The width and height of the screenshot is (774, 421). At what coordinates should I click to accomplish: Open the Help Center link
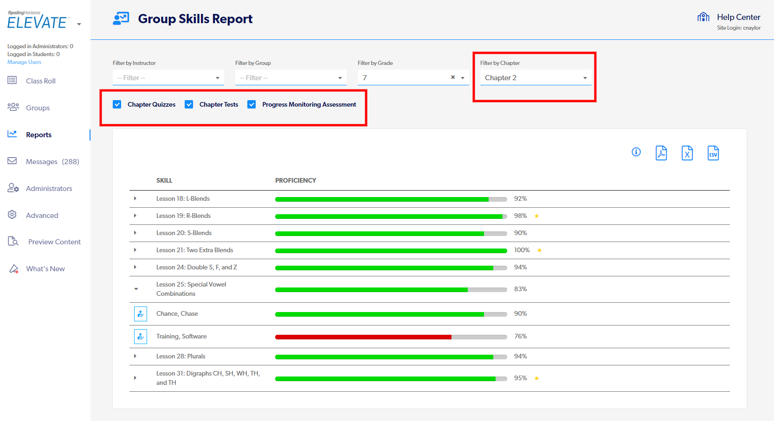click(739, 17)
